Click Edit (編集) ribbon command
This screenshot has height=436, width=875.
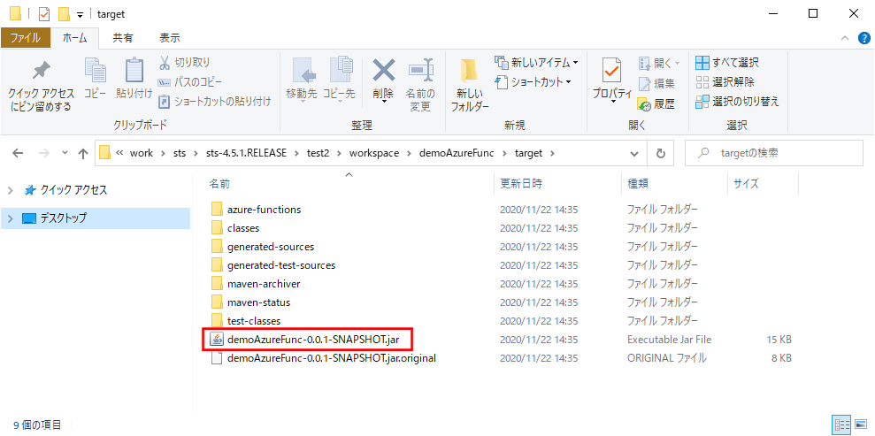(656, 84)
